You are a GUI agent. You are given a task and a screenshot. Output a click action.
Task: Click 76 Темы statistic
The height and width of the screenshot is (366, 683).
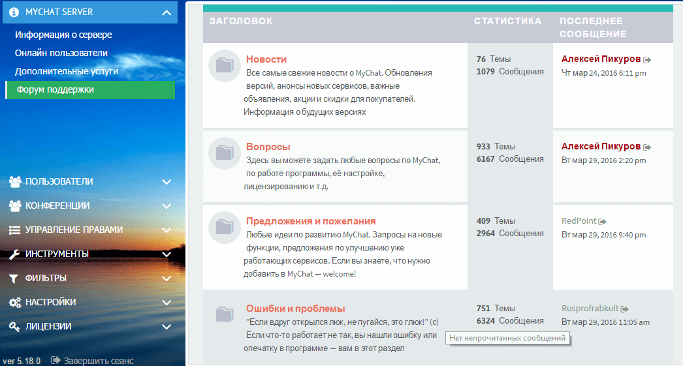click(494, 59)
